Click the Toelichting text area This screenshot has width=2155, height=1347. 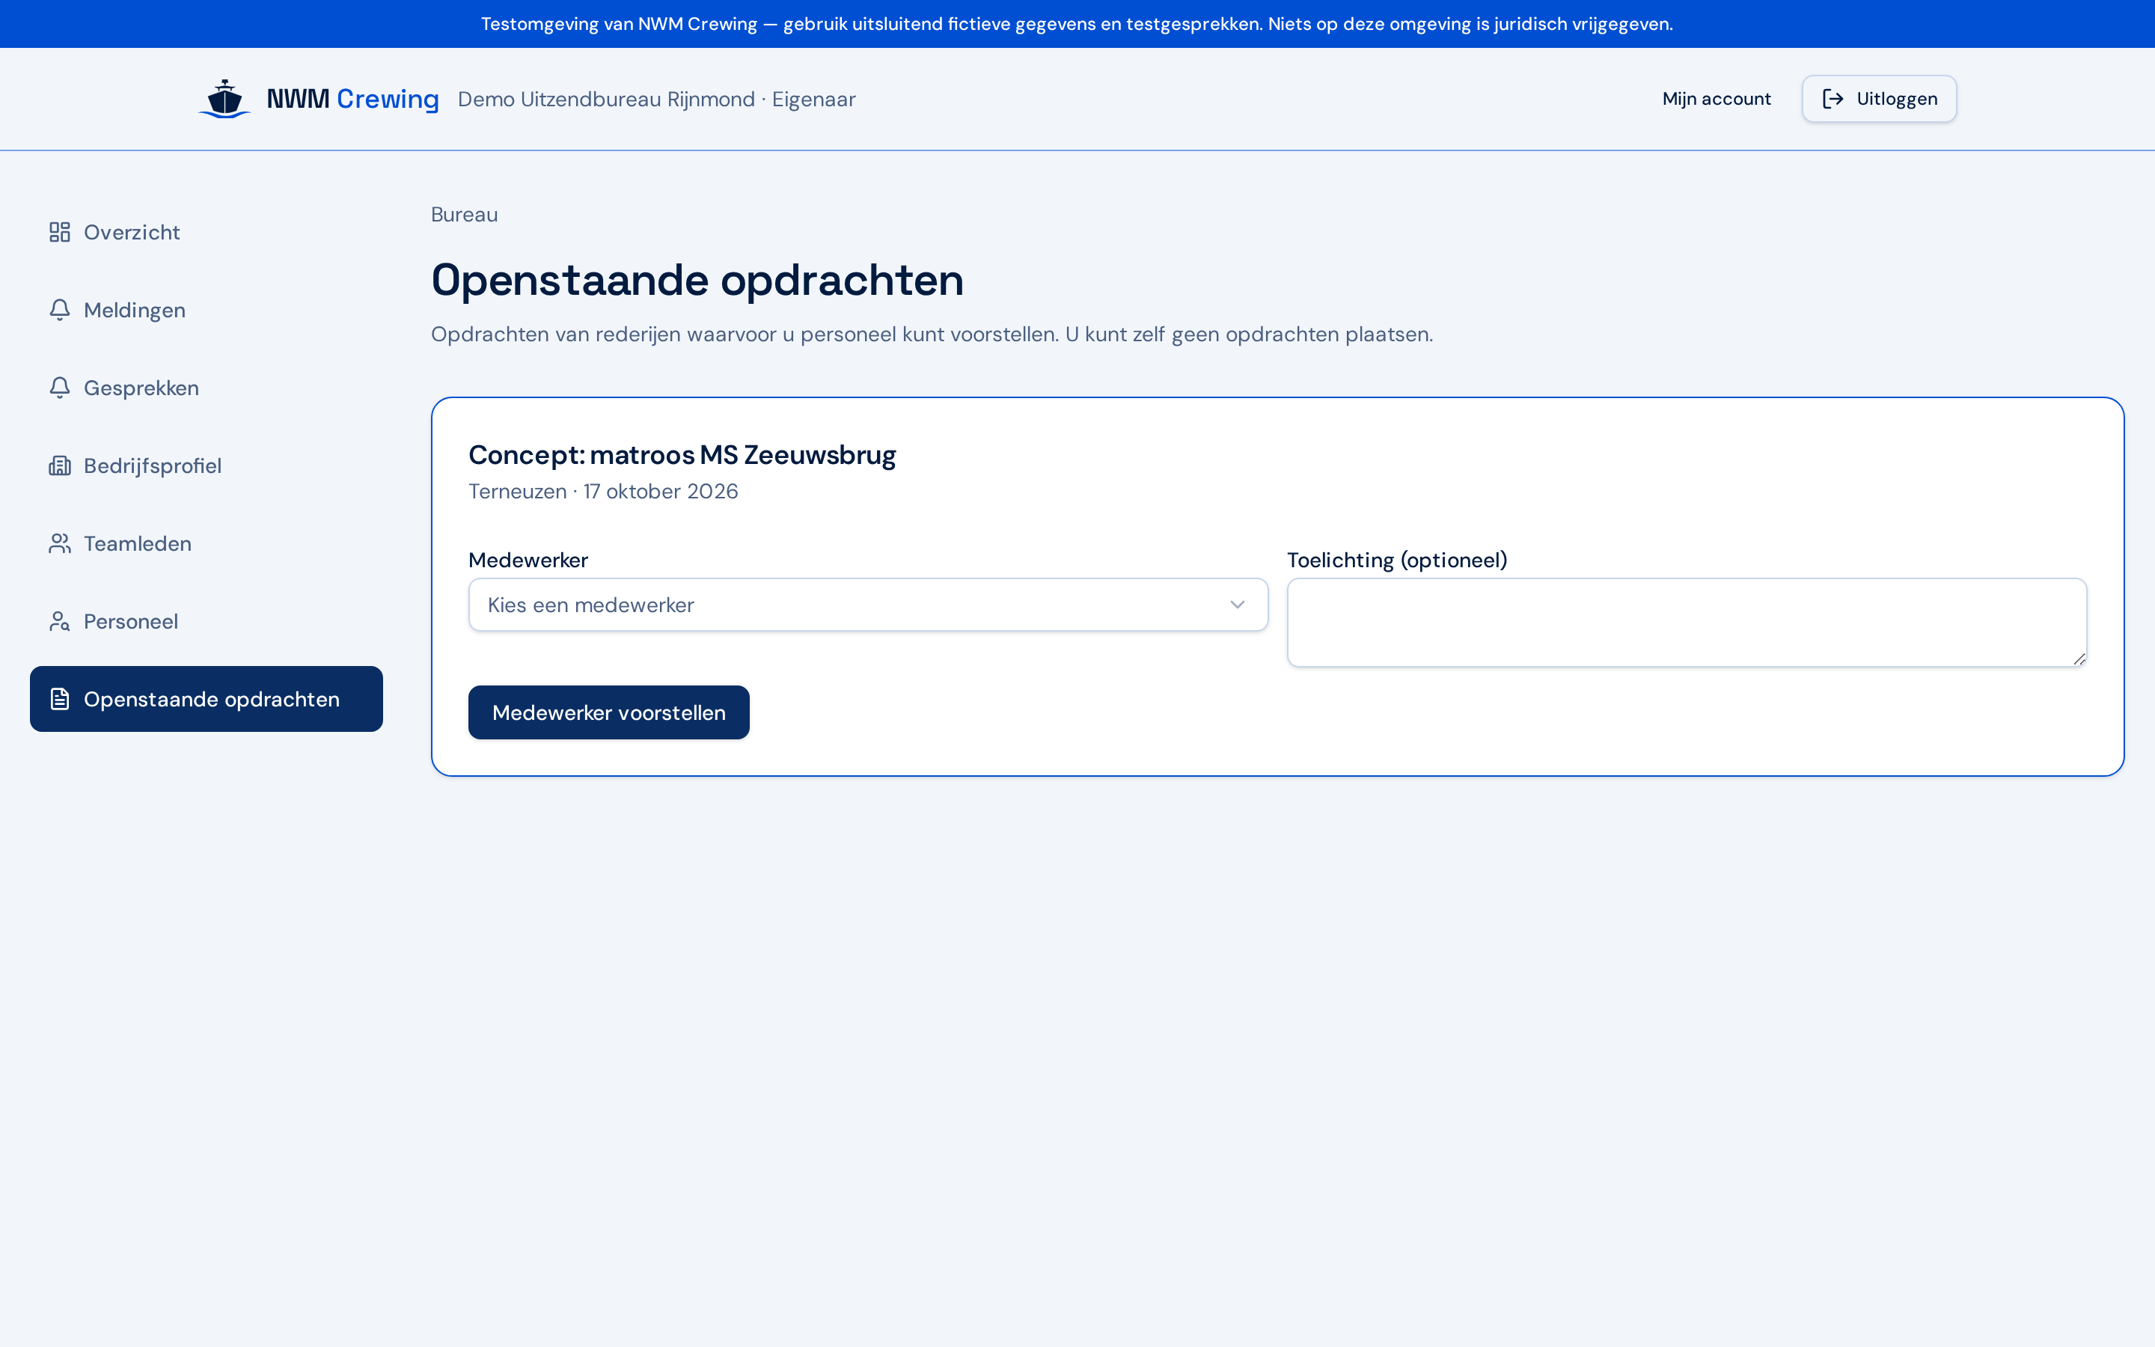click(x=1687, y=623)
